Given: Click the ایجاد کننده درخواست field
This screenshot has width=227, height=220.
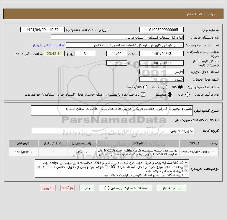Looking at the screenshot, I should click(125, 45).
